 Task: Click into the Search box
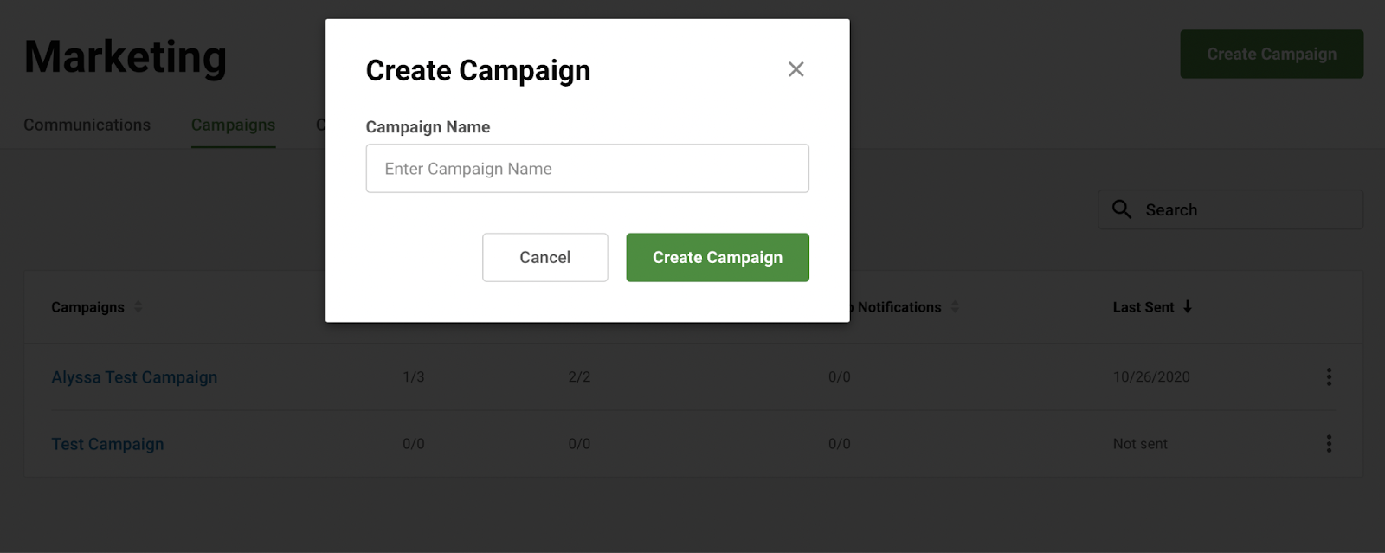[x=1230, y=209]
